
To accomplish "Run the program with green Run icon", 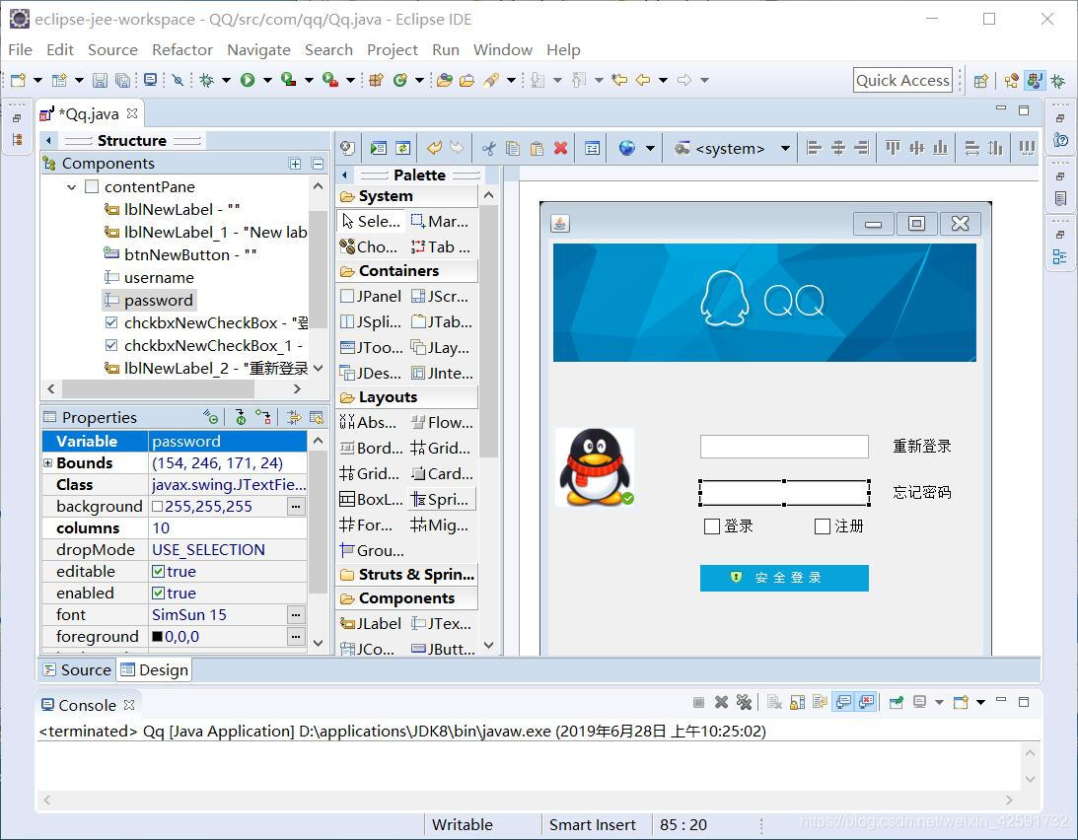I will click(x=248, y=81).
